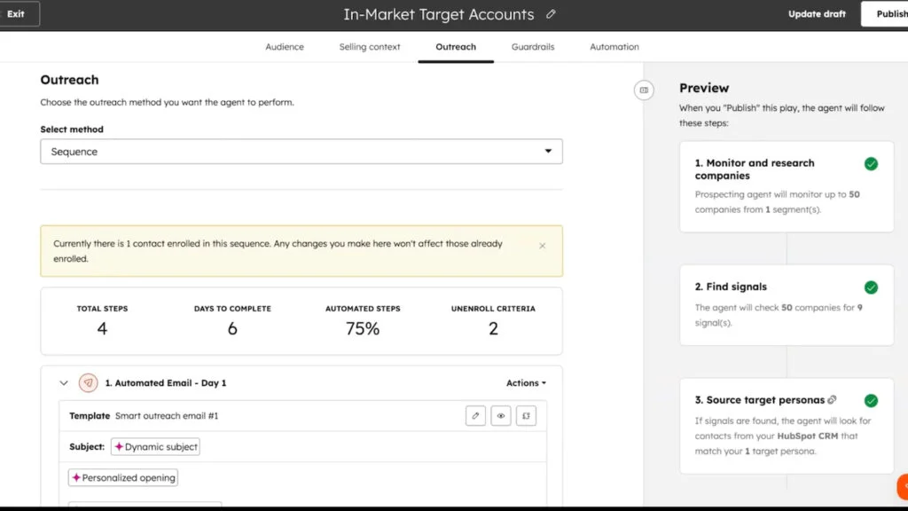Replace the template using the swap icon
Image resolution: width=908 pixels, height=511 pixels.
(x=526, y=416)
